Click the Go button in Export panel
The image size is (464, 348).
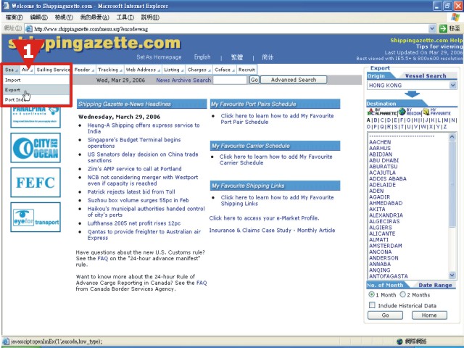[385, 315]
